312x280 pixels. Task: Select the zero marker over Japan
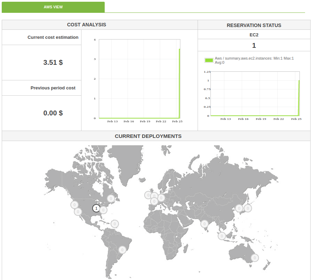248,208
